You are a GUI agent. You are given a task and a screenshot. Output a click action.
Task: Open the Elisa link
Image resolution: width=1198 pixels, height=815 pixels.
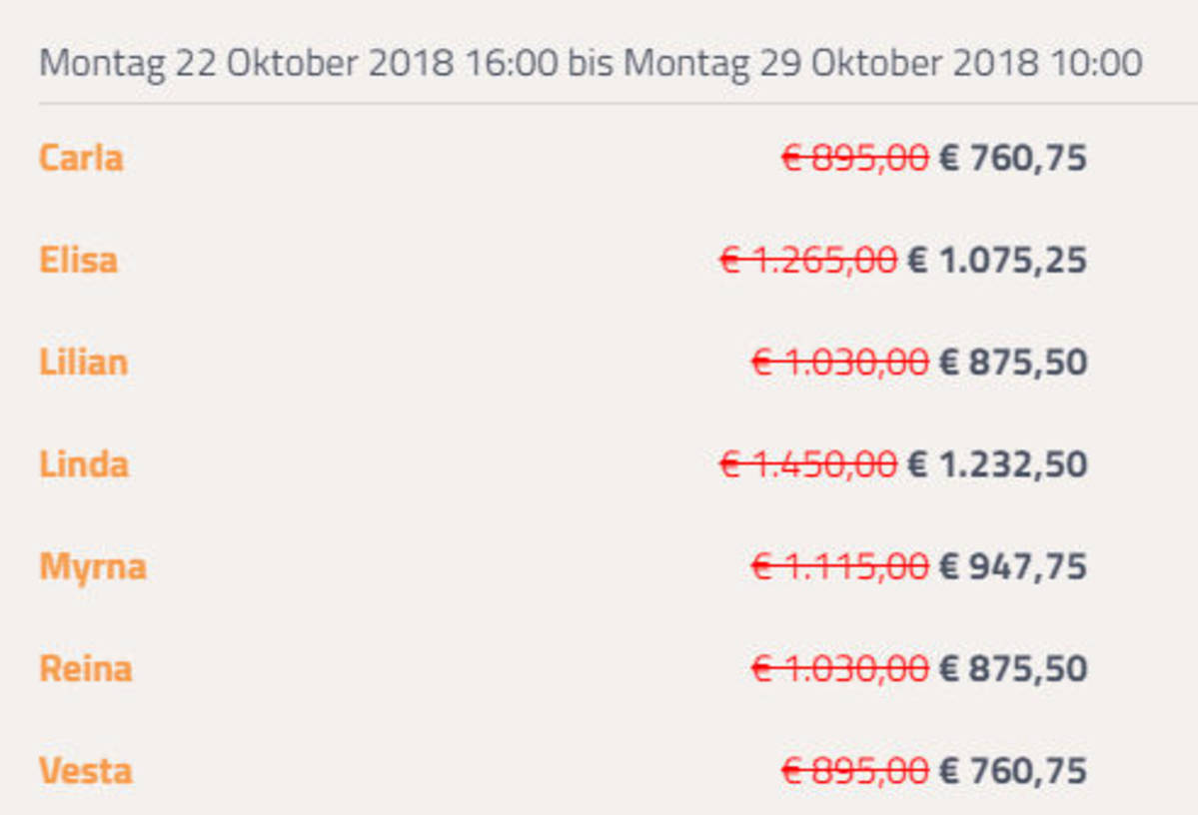tap(78, 260)
